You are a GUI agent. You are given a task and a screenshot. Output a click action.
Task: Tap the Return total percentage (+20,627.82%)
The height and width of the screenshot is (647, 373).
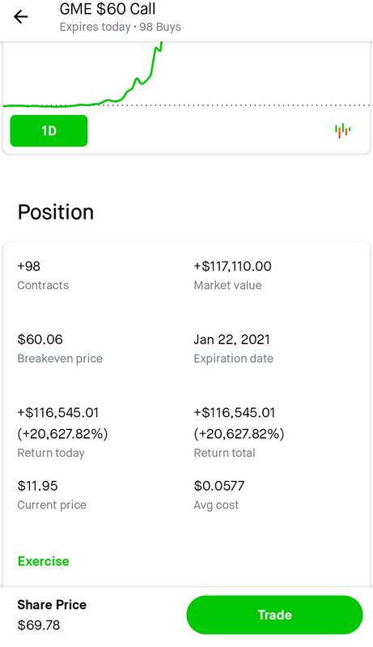[239, 434]
